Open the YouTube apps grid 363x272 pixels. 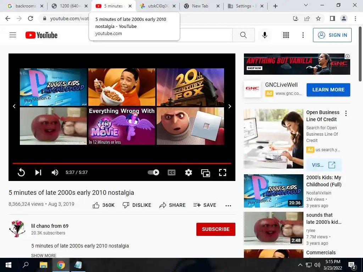[x=286, y=35]
